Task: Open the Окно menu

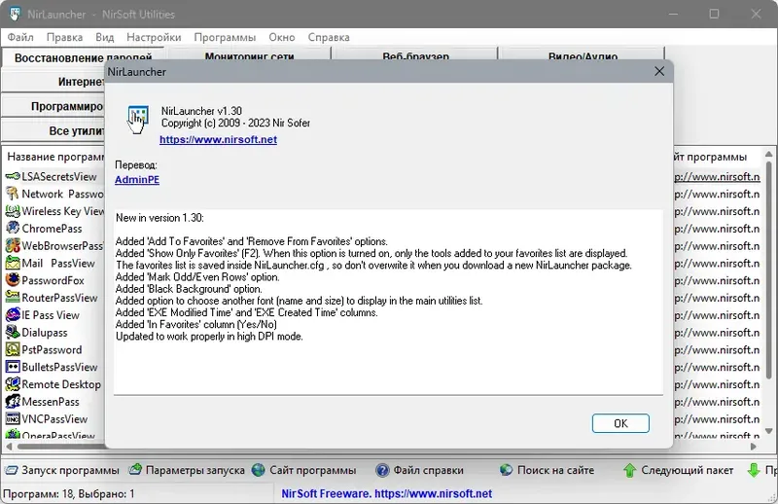Action: click(x=282, y=37)
